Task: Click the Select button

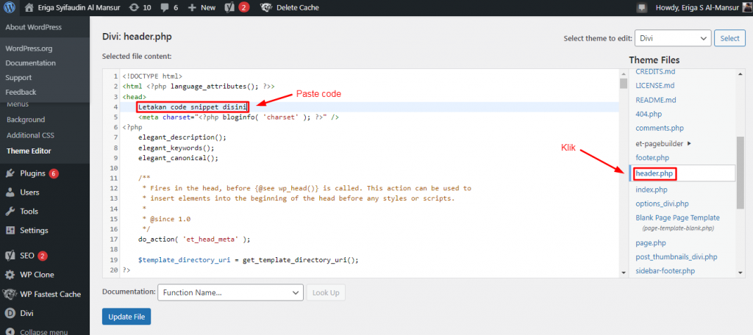Action: tap(729, 38)
